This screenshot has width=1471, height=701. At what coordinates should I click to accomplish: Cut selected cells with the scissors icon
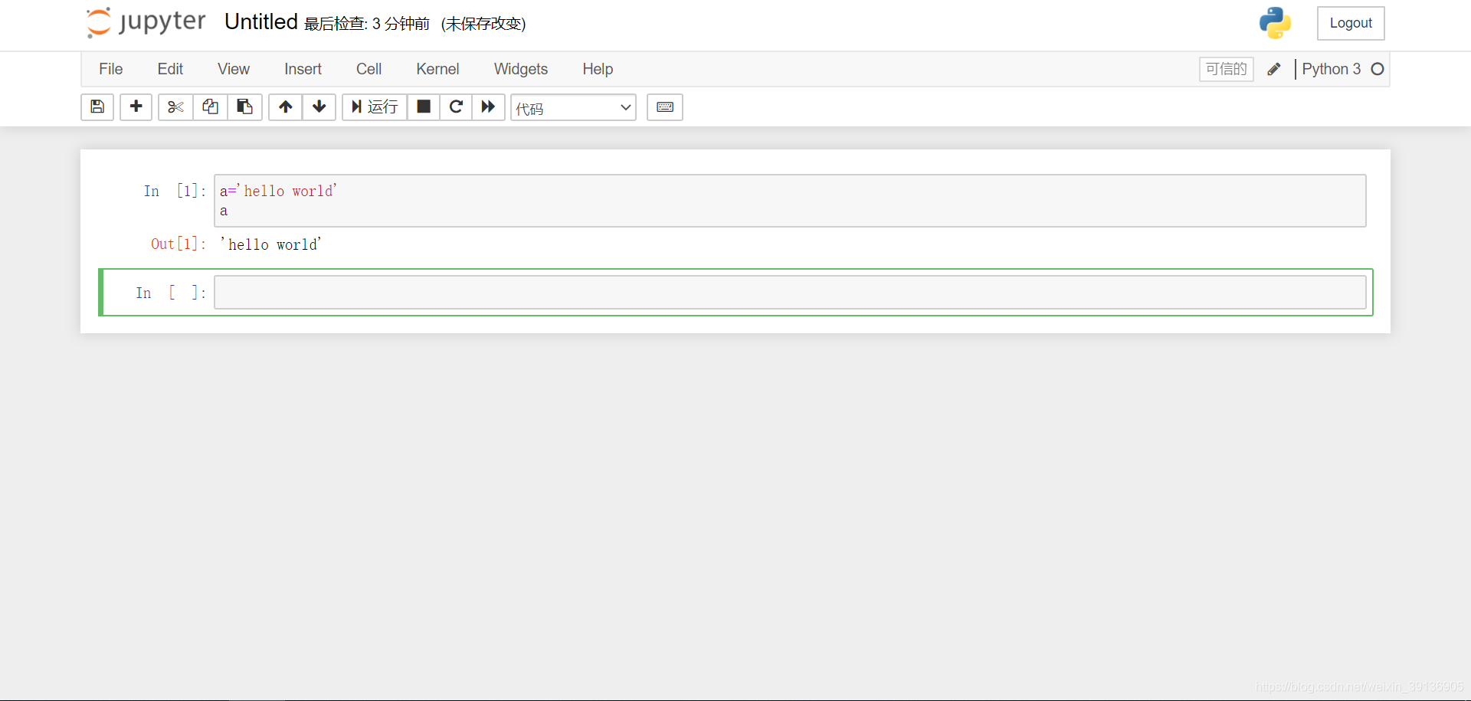click(x=175, y=106)
